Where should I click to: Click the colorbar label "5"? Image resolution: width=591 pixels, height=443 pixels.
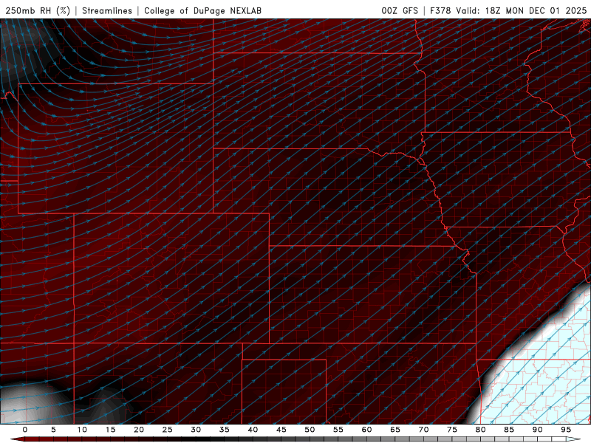[53, 430]
